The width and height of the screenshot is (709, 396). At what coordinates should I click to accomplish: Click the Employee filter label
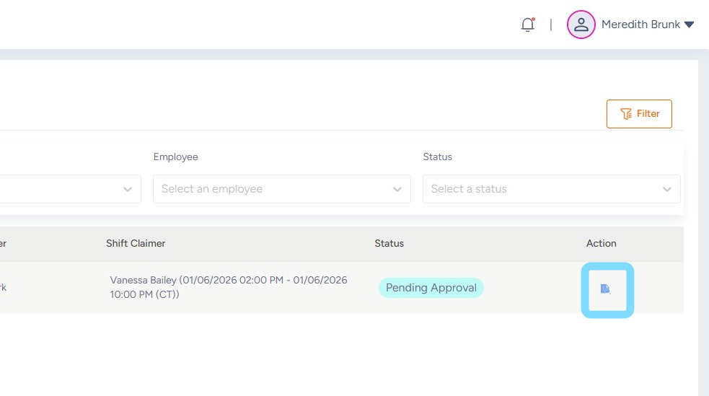175,157
